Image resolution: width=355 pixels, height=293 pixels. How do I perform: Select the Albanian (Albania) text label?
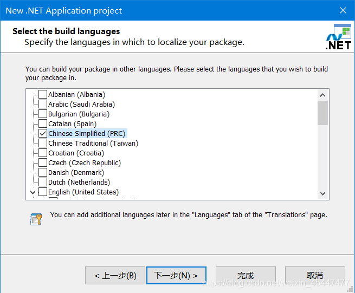tap(77, 95)
